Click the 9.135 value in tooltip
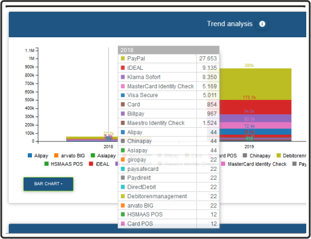 click(x=209, y=68)
